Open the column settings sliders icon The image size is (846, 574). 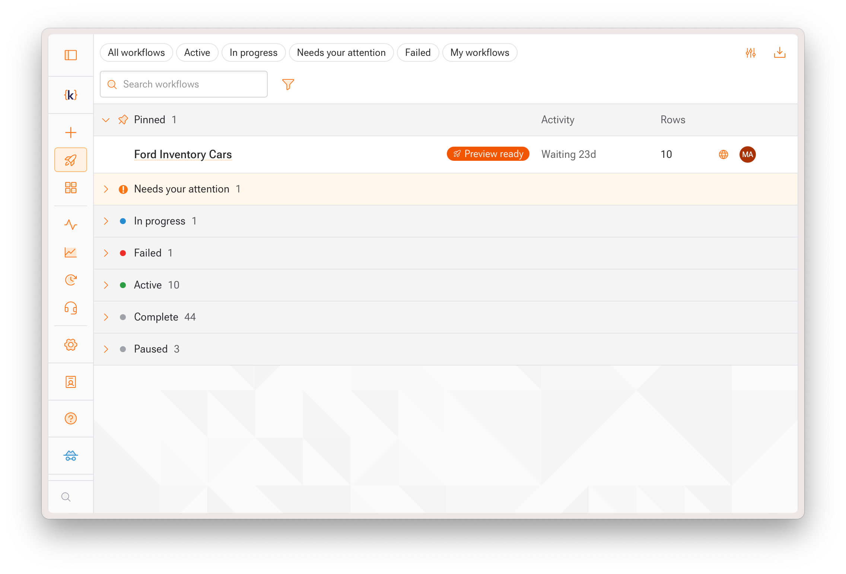750,53
